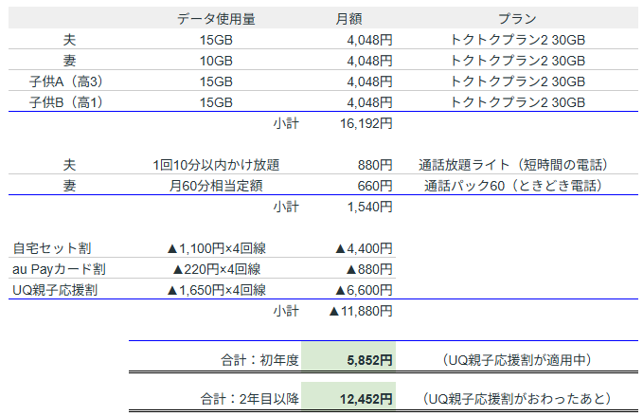
Task: Click the 月60分相当定額 cell
Action: [216, 186]
